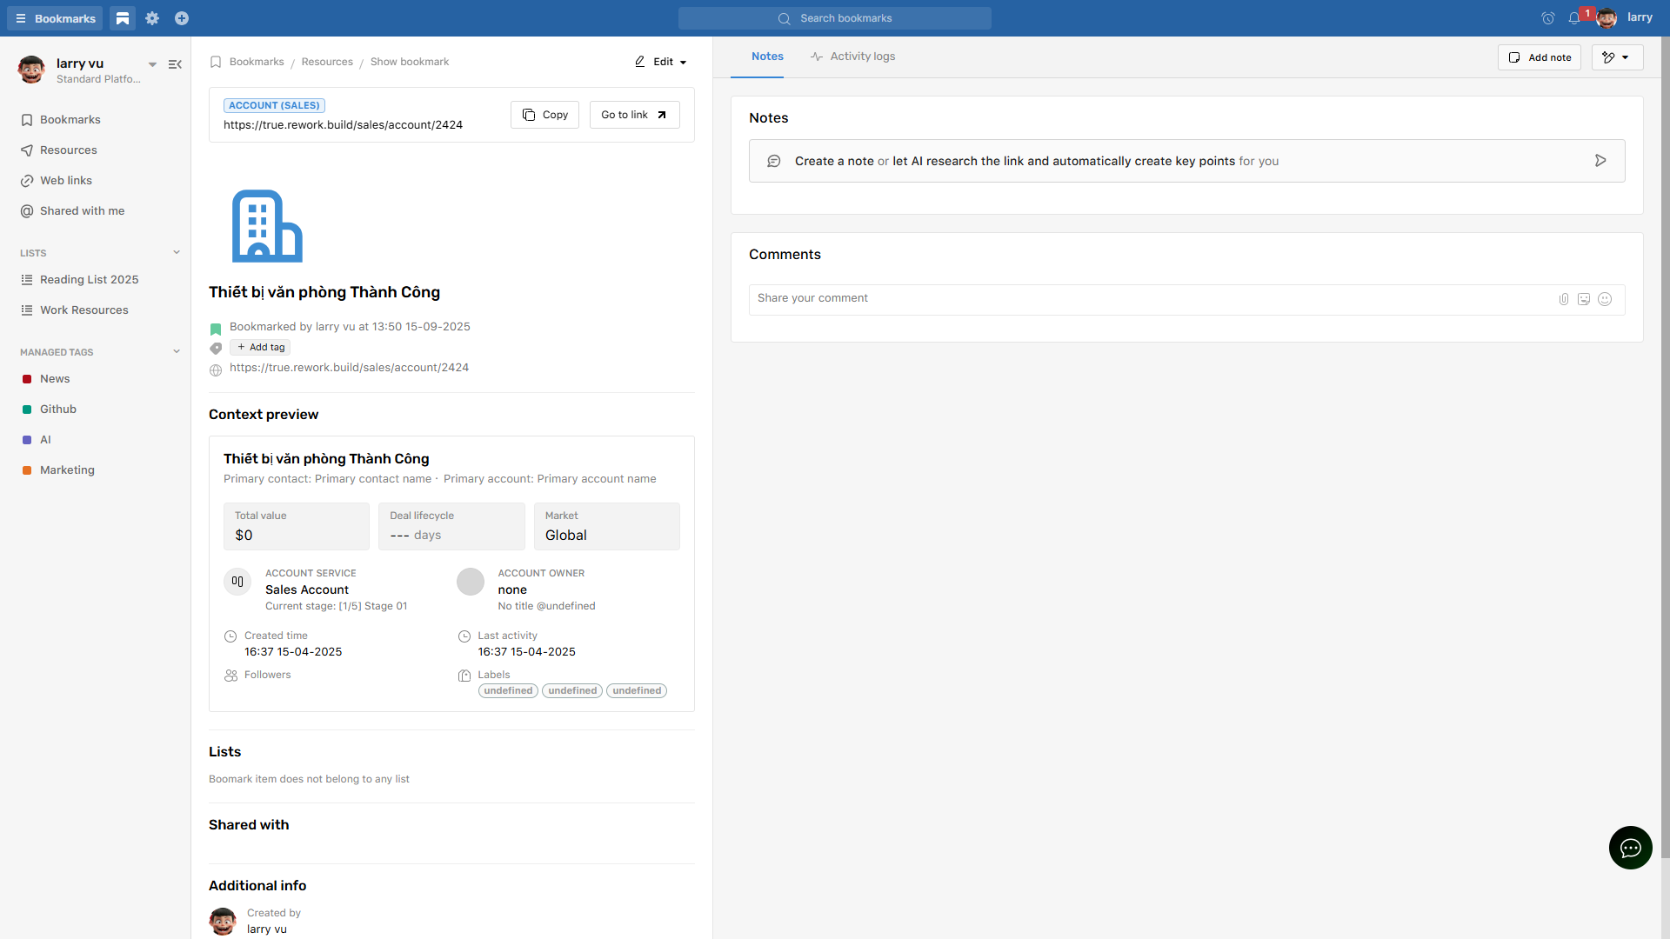Image resolution: width=1670 pixels, height=939 pixels.
Task: Open Shared with me in sidebar
Action: (x=82, y=211)
